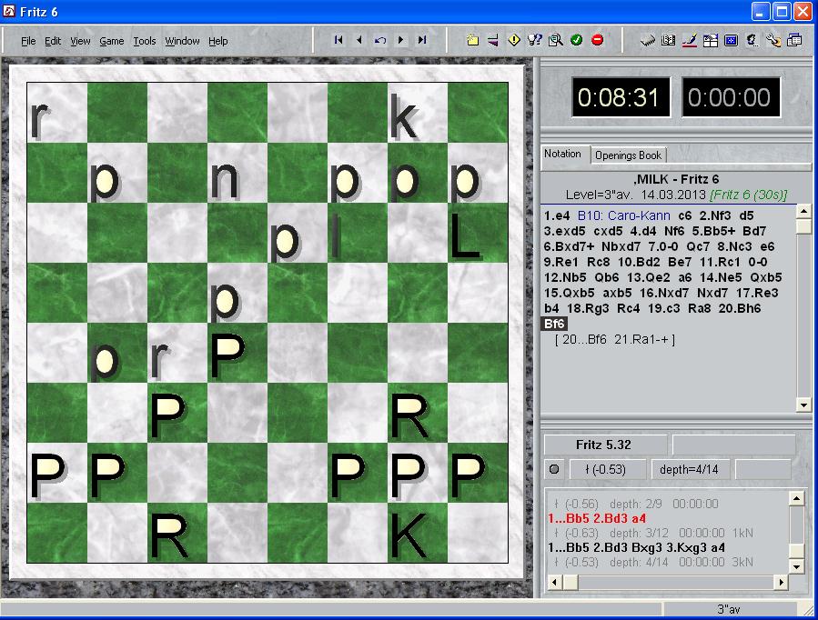Click the (-0.53) evaluation field

(x=607, y=469)
